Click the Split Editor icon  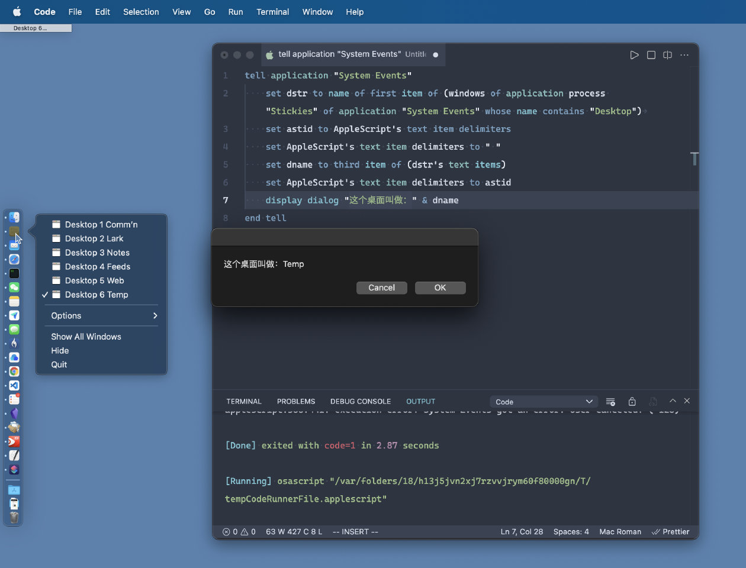(668, 55)
